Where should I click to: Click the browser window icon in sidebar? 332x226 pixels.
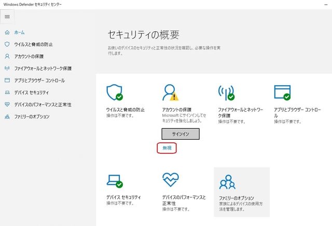tap(7, 80)
